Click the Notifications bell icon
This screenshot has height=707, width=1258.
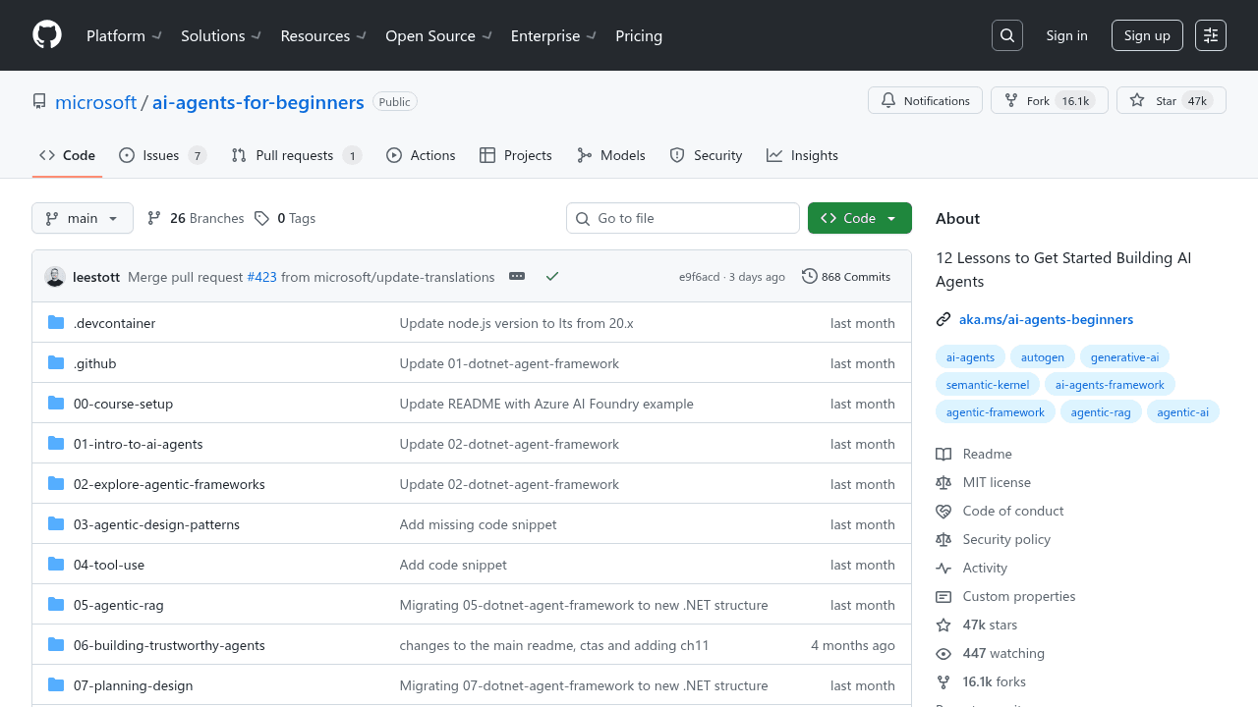(x=887, y=100)
